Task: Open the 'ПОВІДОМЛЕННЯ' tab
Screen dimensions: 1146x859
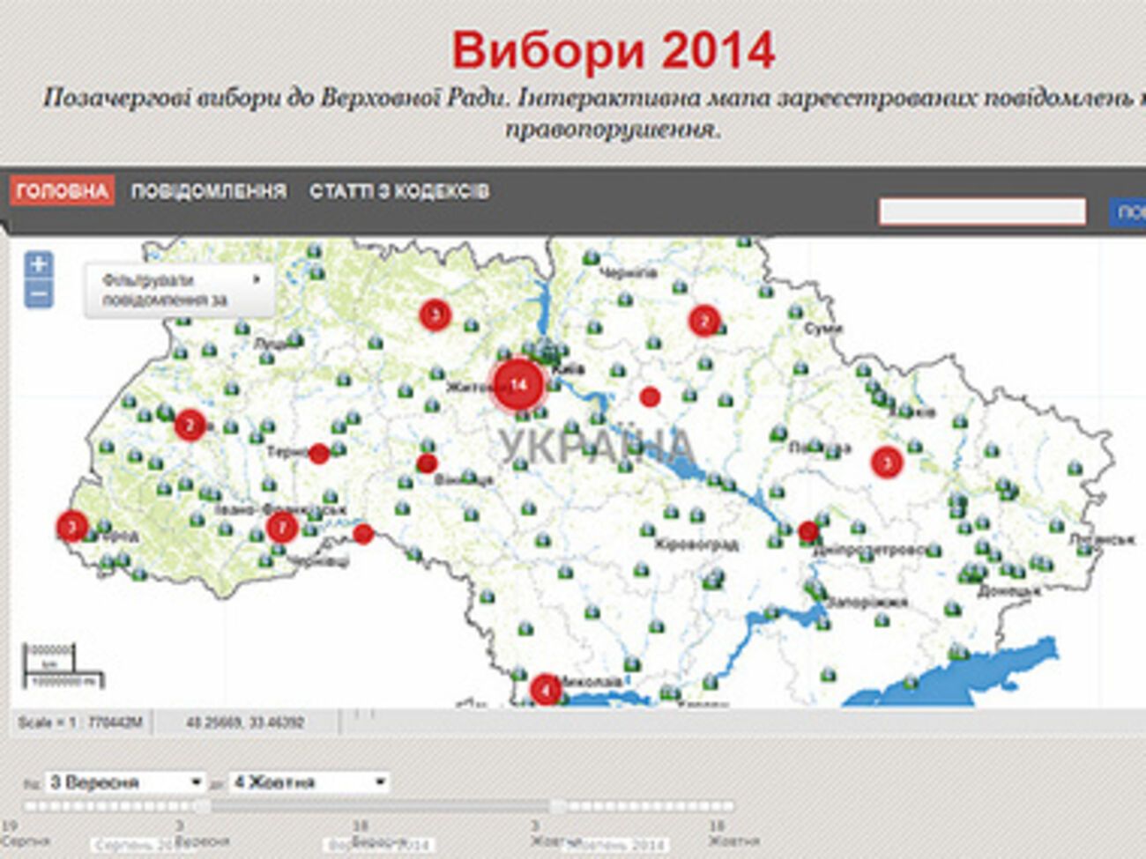Action: point(209,191)
